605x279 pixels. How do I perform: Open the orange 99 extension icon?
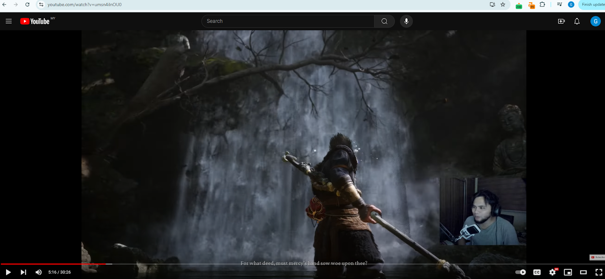[531, 5]
